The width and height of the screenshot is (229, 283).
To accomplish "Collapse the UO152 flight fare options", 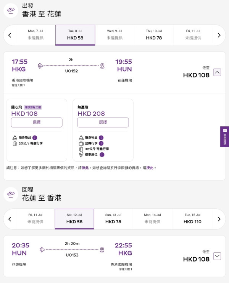I will (x=217, y=72).
